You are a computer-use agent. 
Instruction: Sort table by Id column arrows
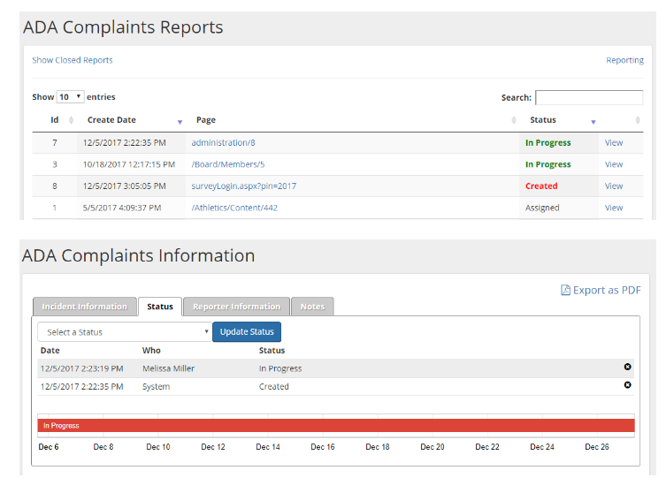pyautogui.click(x=72, y=120)
